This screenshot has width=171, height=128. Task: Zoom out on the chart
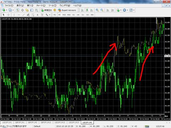[102, 10]
